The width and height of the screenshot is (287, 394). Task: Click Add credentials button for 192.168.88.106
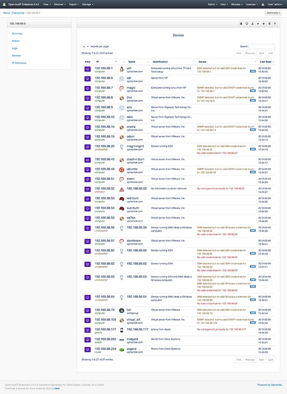point(253,323)
